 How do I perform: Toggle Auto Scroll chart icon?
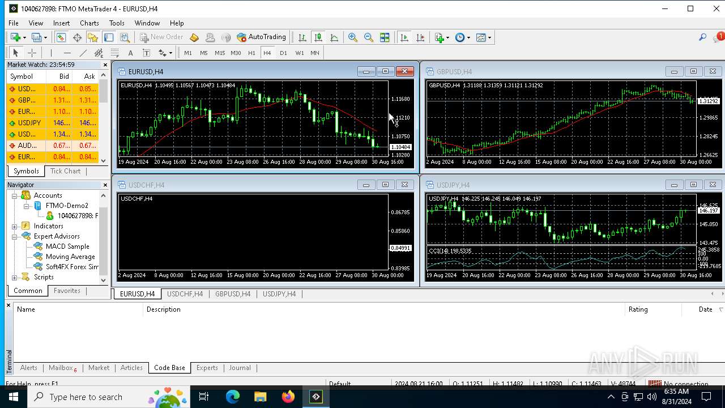[404, 37]
